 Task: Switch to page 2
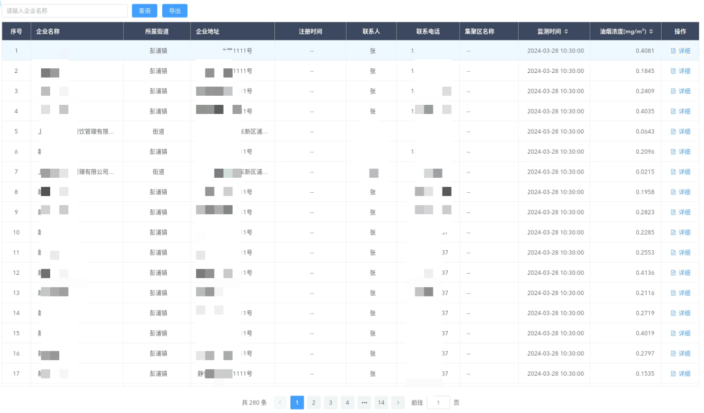(x=314, y=403)
